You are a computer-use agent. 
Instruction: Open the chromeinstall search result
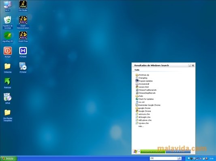click(x=142, y=84)
